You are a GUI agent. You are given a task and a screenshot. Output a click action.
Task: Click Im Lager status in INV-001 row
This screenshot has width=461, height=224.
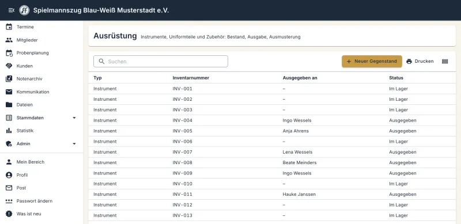398,89
